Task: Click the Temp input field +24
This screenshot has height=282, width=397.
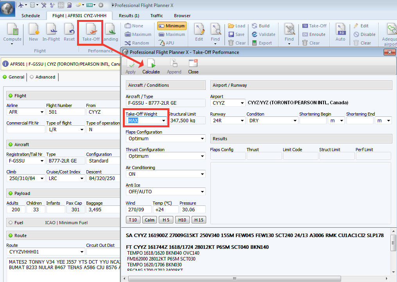Action: click(165, 210)
